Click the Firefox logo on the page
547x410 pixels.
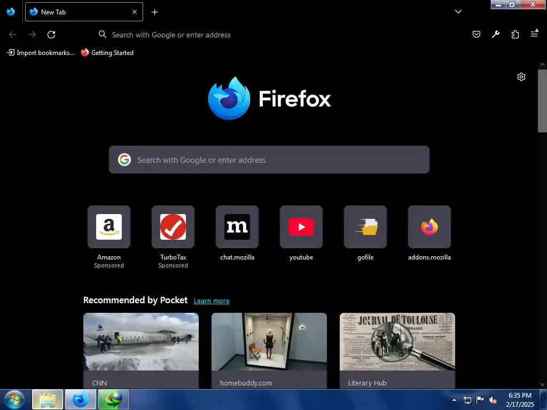point(269,98)
